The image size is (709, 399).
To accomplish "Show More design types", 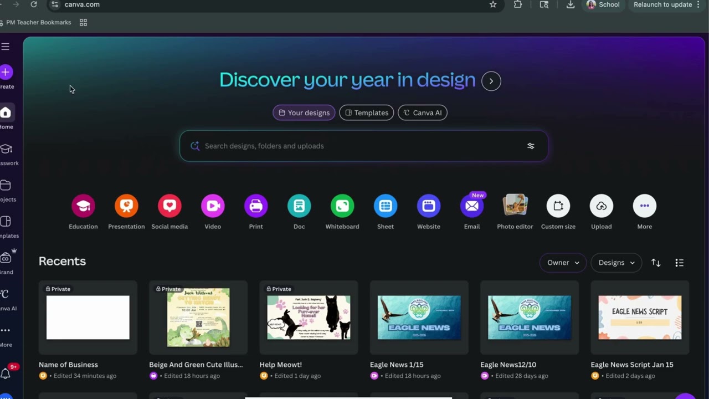I will click(x=645, y=206).
